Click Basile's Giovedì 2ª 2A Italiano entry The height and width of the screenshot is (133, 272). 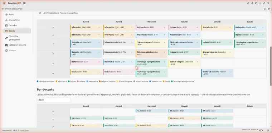pyautogui.click(x=184, y=118)
